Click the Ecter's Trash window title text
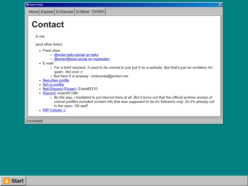Viewport: 248px width, 186px height. (x=36, y=5)
